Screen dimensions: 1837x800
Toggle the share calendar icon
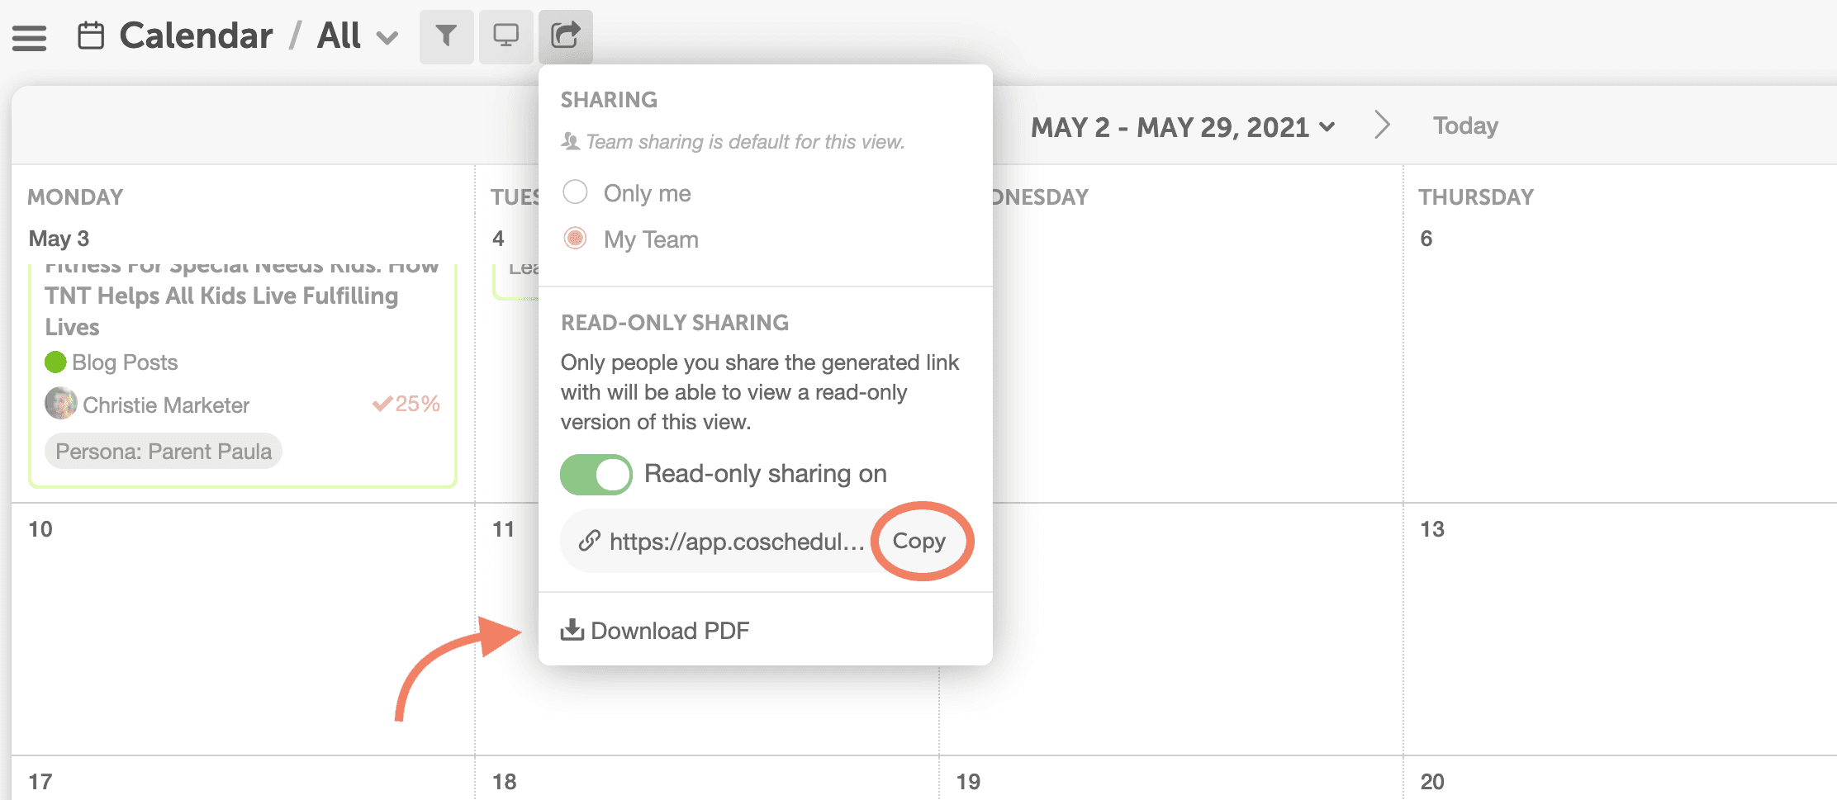click(x=566, y=36)
